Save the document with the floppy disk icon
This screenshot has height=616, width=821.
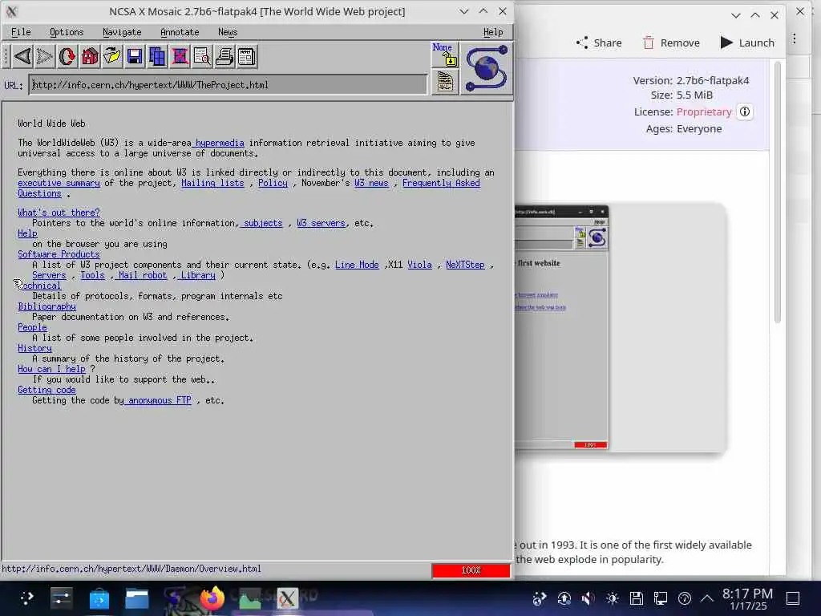coord(135,56)
